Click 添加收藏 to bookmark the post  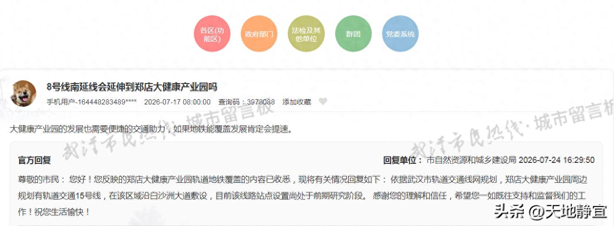[x=297, y=102]
